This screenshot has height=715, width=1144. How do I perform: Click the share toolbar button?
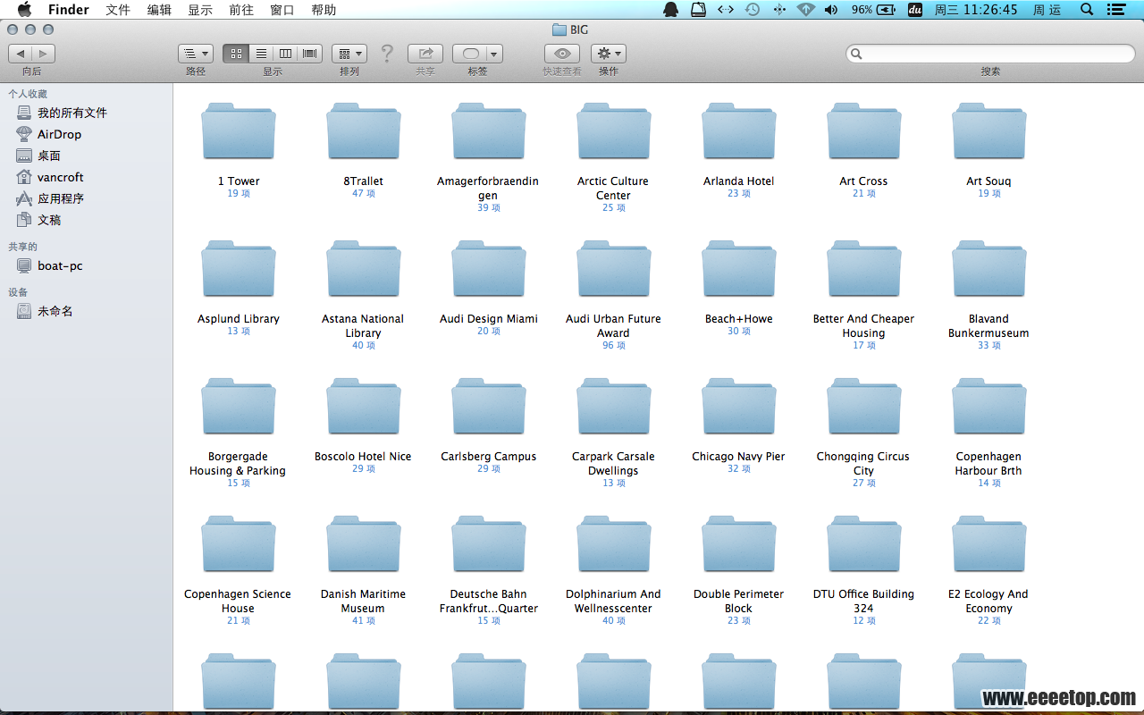click(x=425, y=54)
